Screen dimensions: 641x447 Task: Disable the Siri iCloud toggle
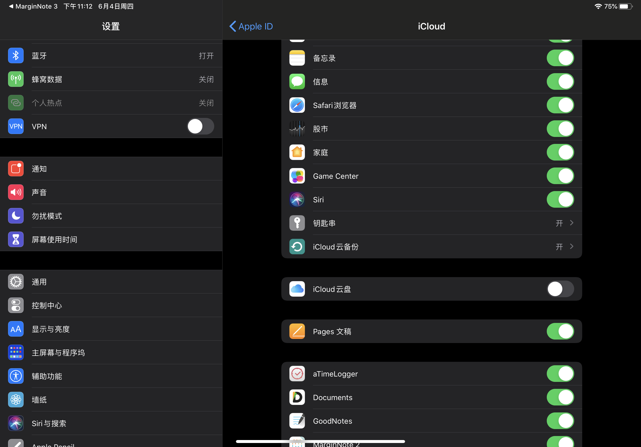coord(560,200)
